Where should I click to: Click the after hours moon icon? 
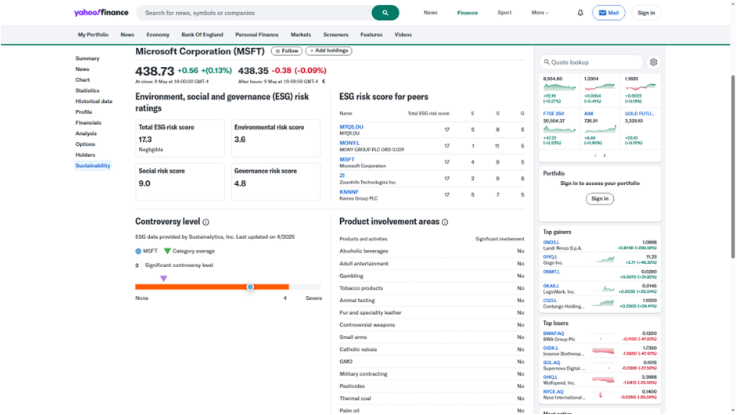(x=324, y=81)
